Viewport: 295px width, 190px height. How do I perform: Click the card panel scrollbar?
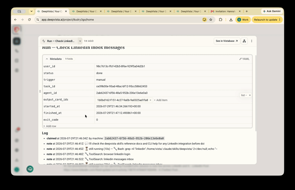coord(256,93)
